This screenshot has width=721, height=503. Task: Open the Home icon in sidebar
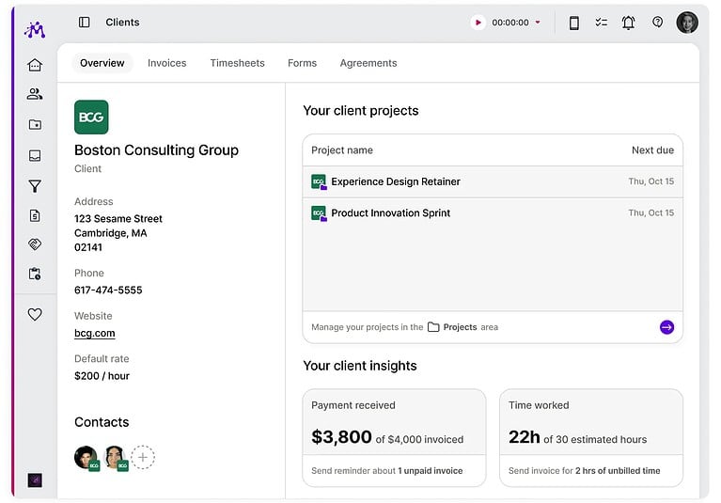pos(35,65)
